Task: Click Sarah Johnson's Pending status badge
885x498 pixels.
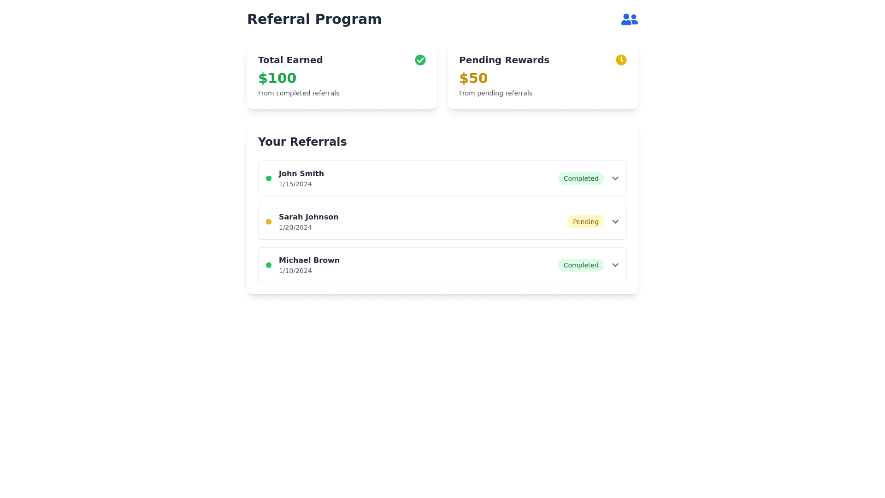Action: click(585, 222)
